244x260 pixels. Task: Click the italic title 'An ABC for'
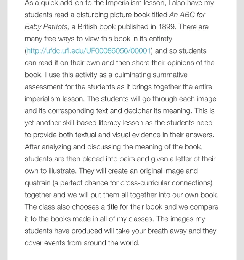tap(187, 15)
